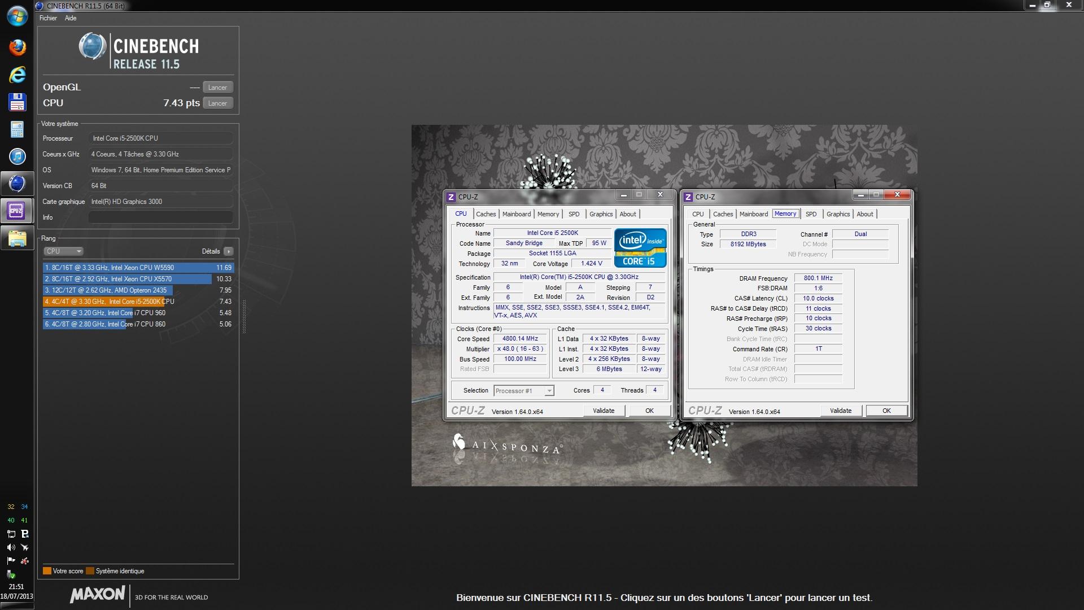The width and height of the screenshot is (1084, 610).
Task: Click the brown Système identique color swatch
Action: [x=90, y=571]
